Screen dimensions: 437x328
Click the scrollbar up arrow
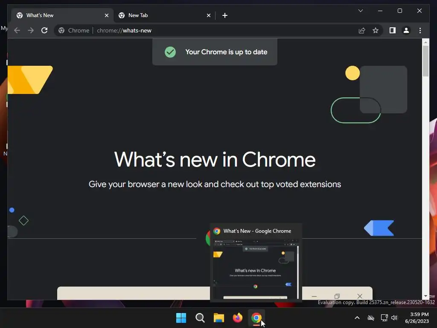425,42
